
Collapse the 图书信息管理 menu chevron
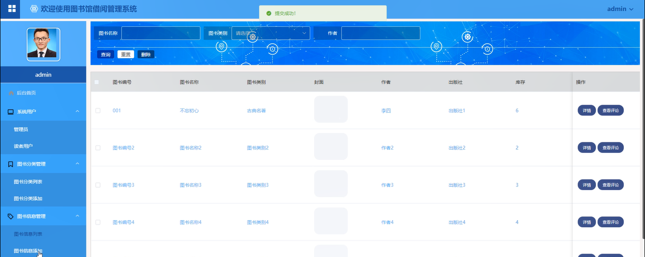pyautogui.click(x=77, y=216)
